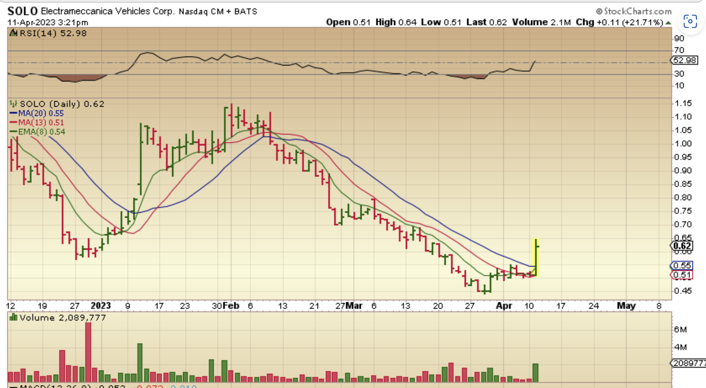Click the 11-Apr-2023 3:21pm timestamp
706x388 pixels.
coord(48,22)
